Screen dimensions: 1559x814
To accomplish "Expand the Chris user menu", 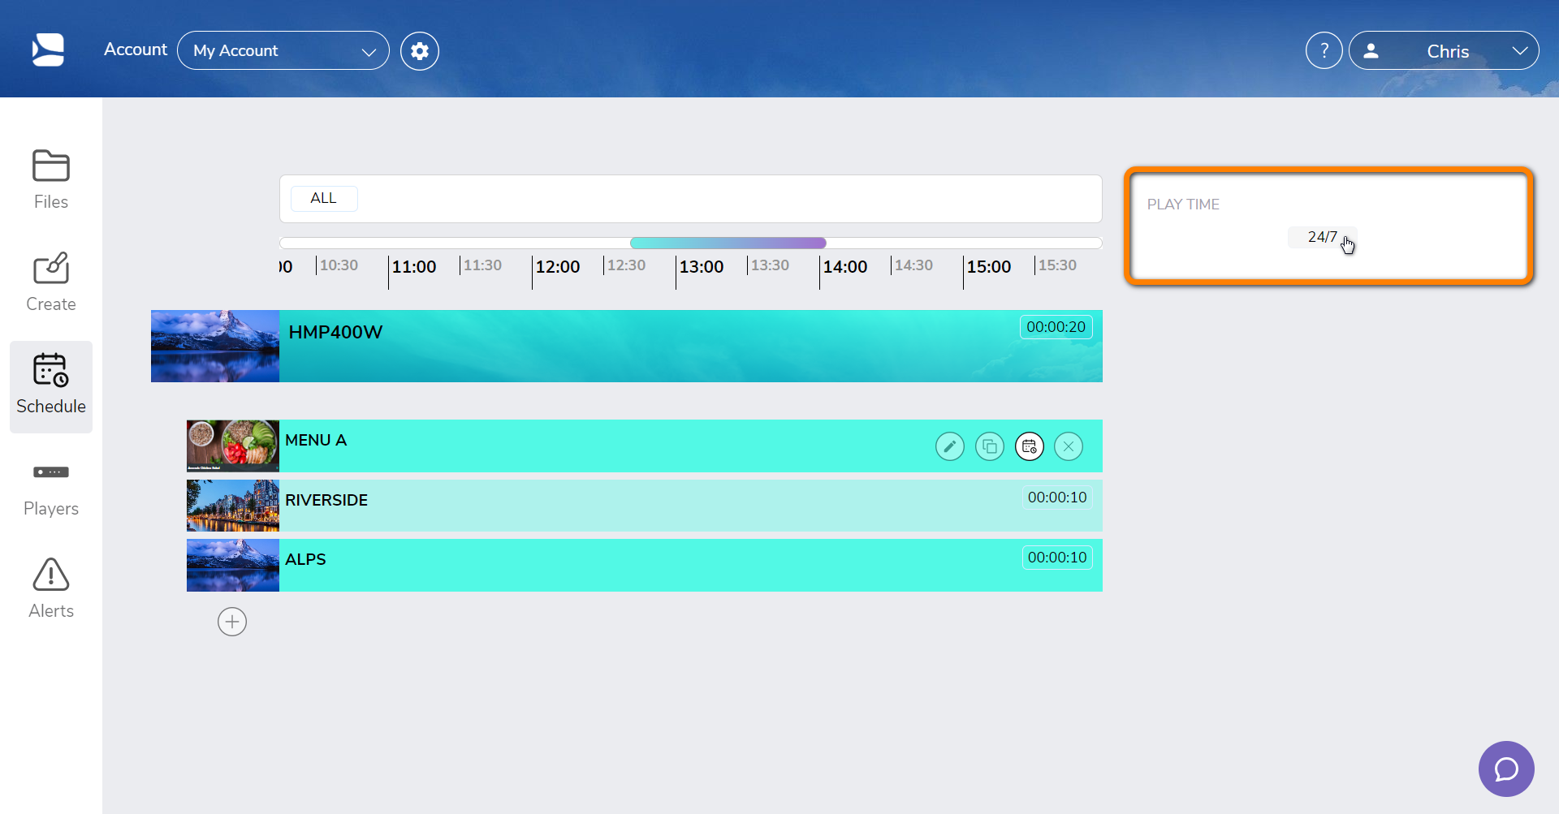I will coord(1444,50).
